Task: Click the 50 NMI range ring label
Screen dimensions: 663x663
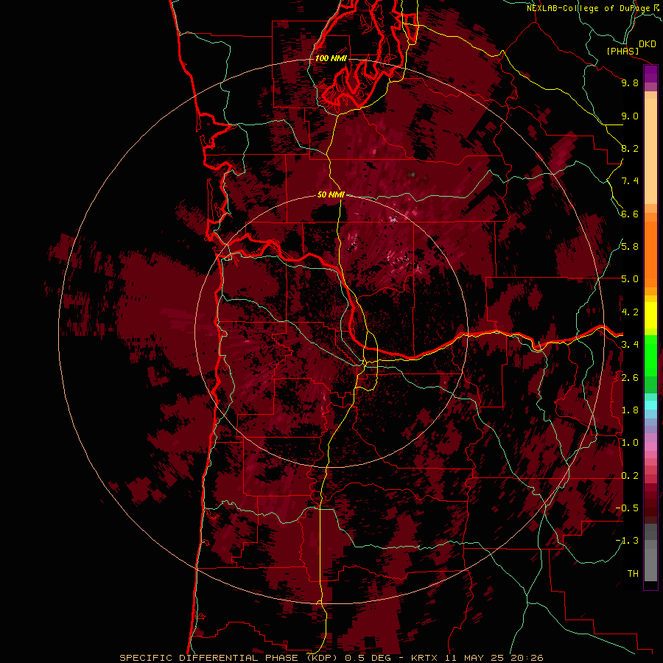Action: pyautogui.click(x=331, y=194)
